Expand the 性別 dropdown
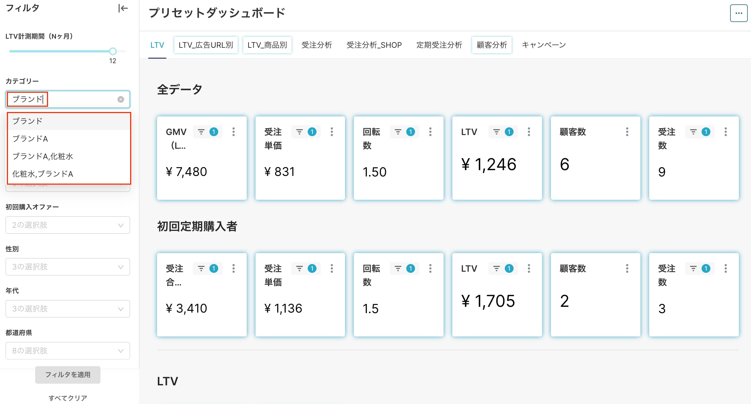751x404 pixels. [68, 267]
